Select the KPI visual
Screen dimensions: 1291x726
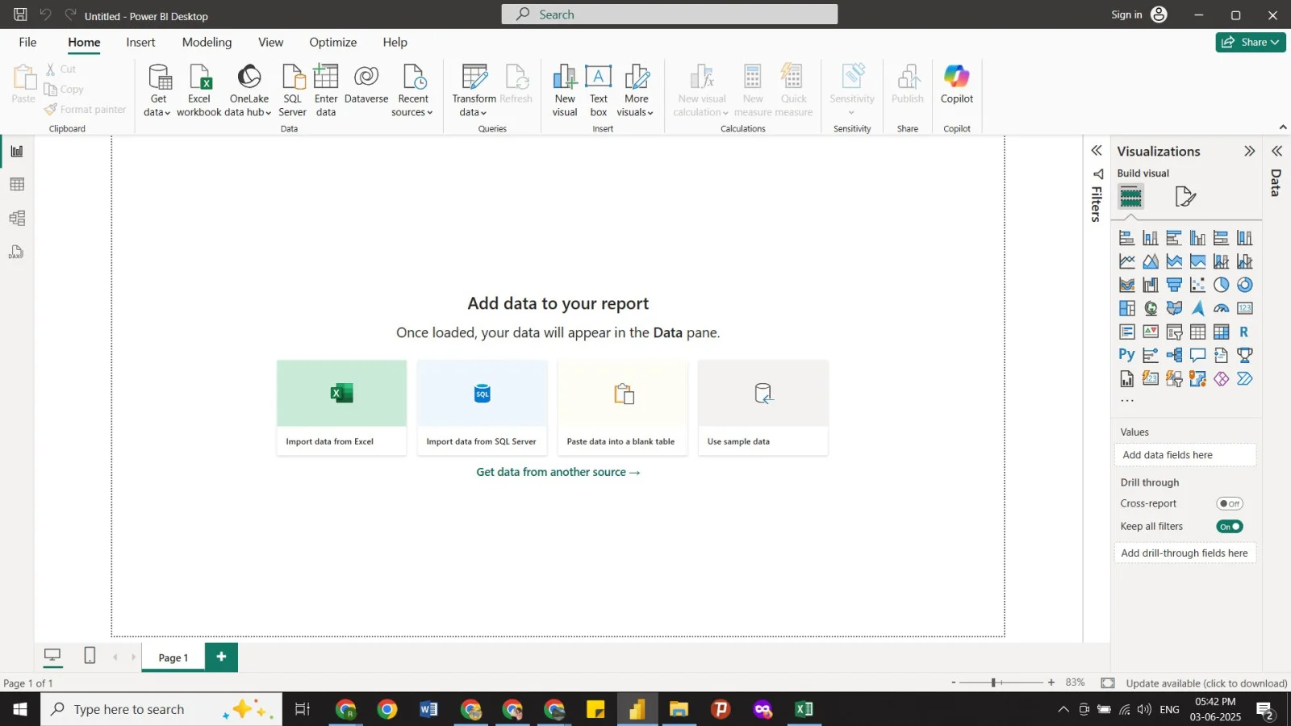tap(1151, 332)
